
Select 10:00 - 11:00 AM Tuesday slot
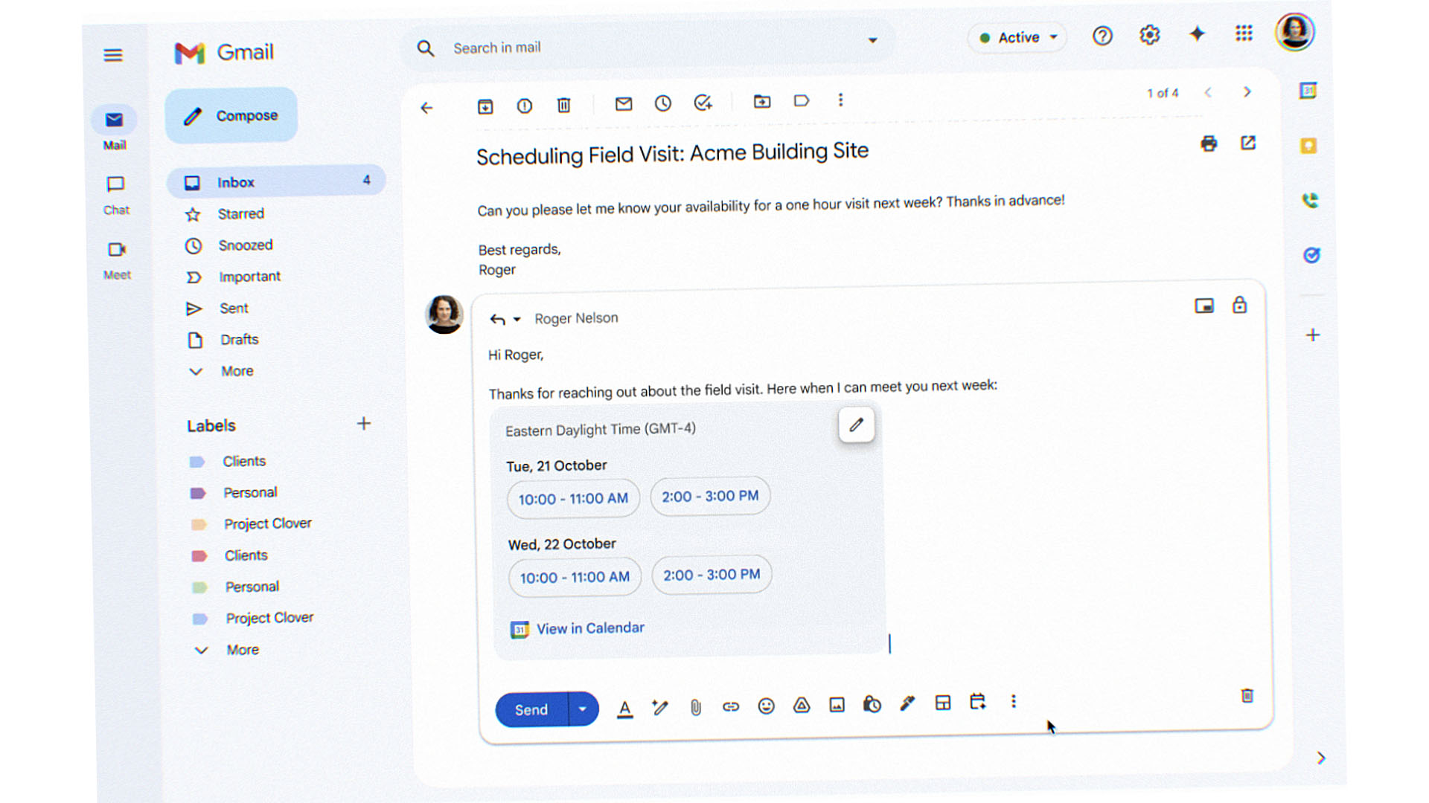(573, 499)
